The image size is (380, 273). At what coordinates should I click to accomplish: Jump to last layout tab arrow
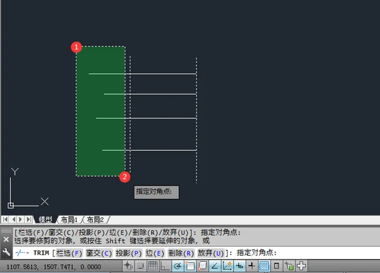(29, 219)
